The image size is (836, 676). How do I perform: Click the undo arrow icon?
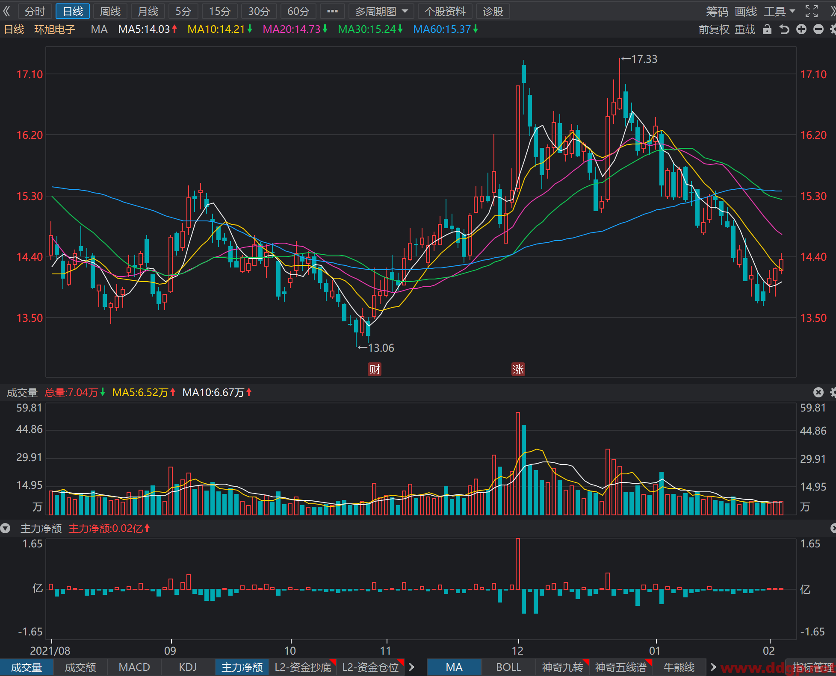click(x=784, y=29)
